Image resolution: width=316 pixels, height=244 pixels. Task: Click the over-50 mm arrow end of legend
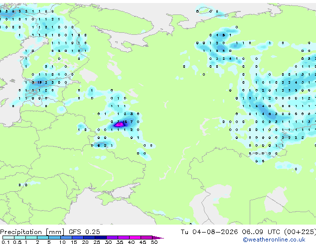coord(158,238)
